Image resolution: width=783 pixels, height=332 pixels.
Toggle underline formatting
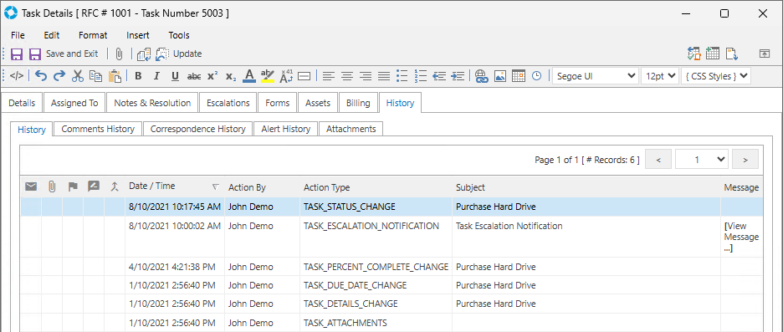pos(175,76)
